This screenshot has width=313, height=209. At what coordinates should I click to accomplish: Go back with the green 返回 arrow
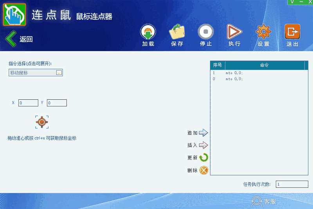tap(11, 39)
